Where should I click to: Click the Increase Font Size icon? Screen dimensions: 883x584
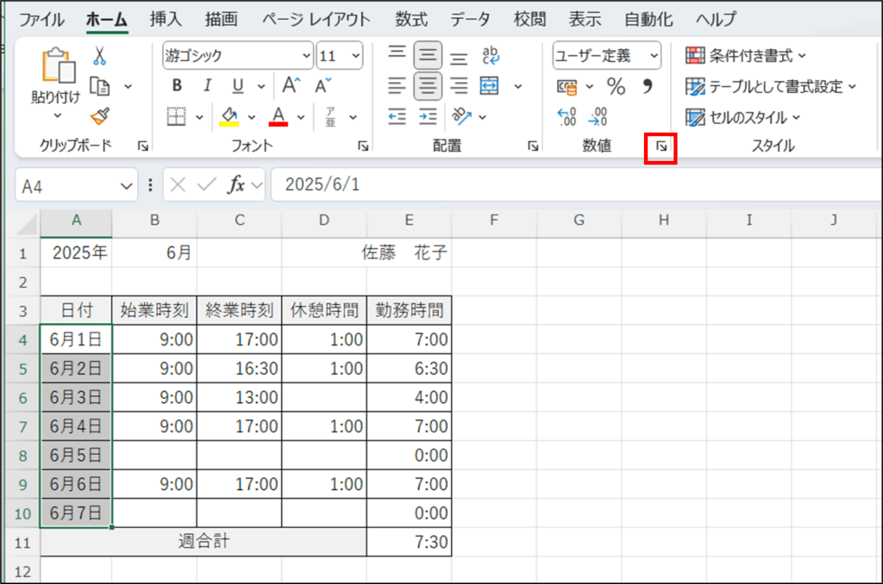291,85
